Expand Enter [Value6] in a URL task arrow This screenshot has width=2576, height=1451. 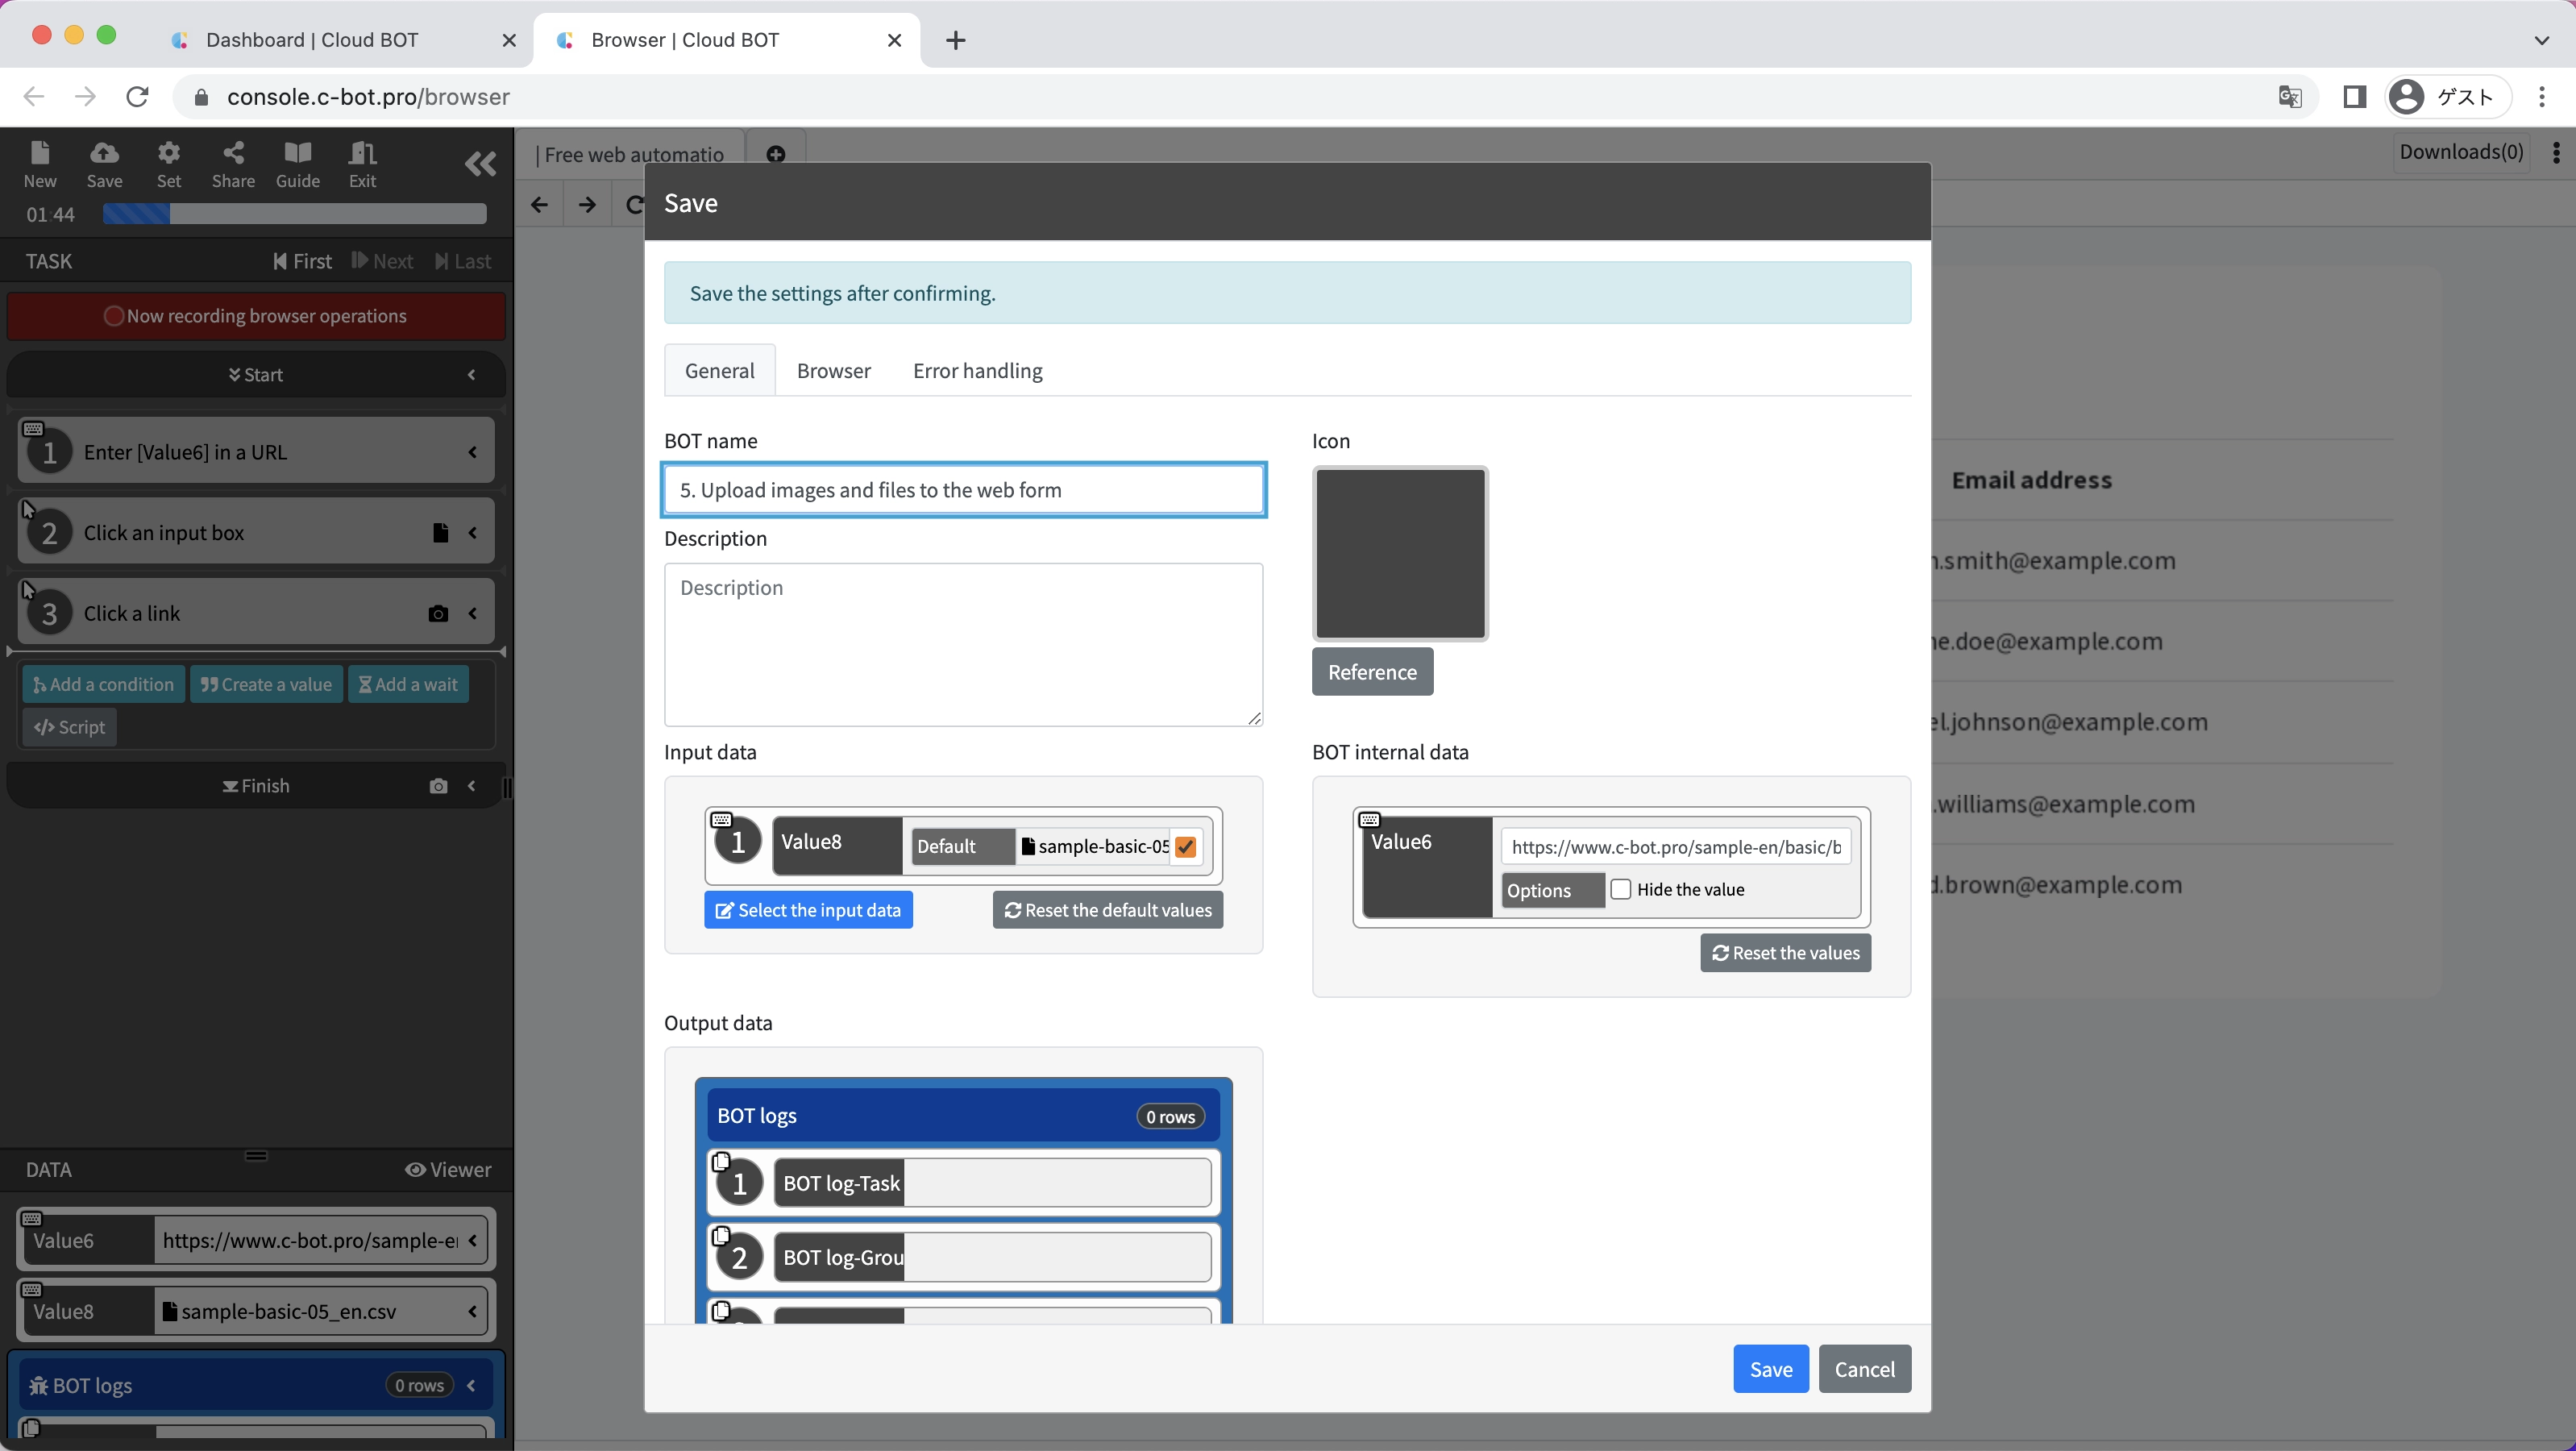(x=472, y=452)
